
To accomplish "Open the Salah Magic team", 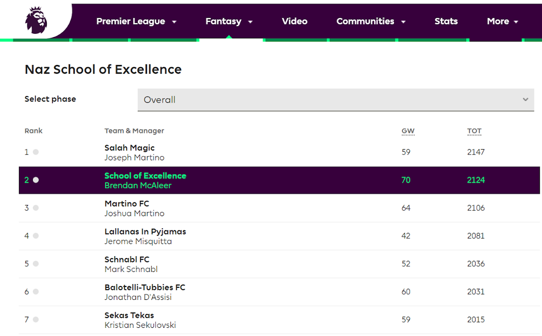I will pyautogui.click(x=130, y=148).
